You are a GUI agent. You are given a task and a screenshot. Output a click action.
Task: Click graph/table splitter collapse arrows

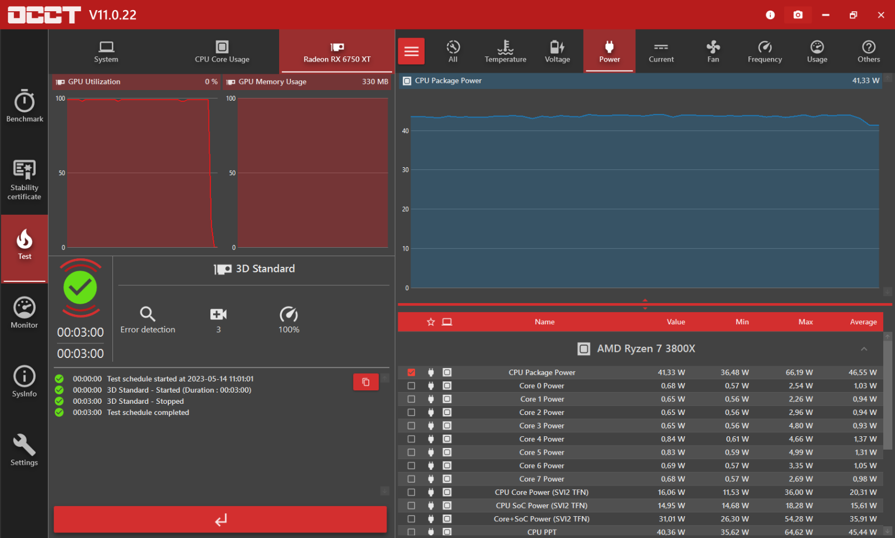[645, 304]
